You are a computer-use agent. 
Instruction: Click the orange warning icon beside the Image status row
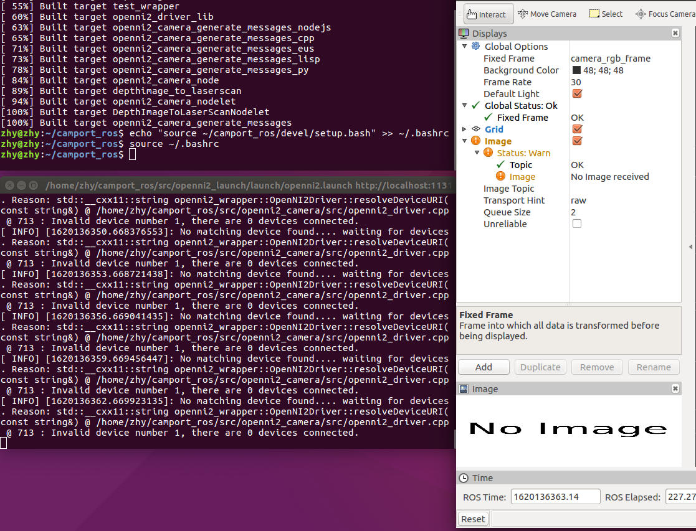pos(501,176)
